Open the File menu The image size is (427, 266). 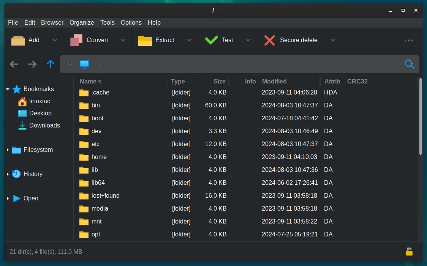click(13, 22)
